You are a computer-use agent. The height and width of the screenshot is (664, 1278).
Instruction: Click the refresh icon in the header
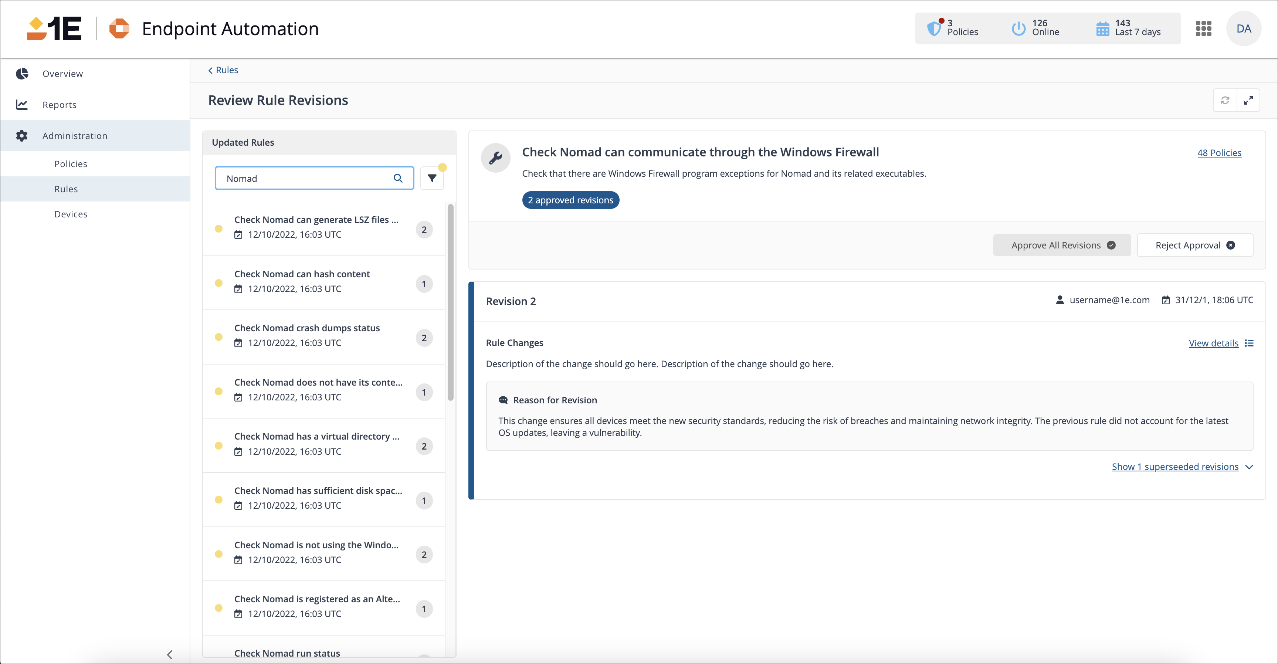pyautogui.click(x=1224, y=100)
